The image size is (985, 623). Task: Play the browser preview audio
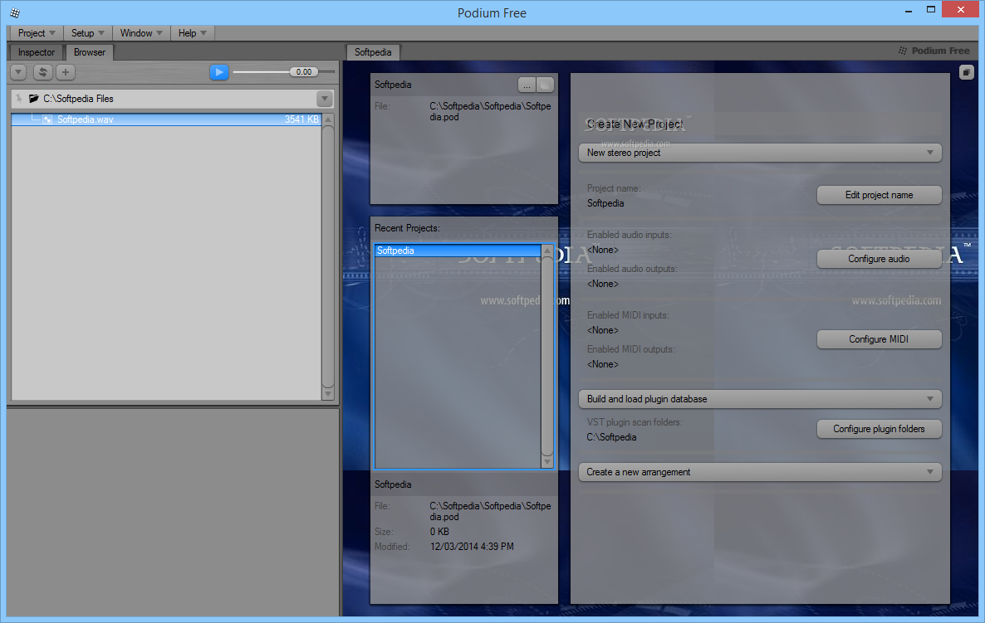coord(218,72)
